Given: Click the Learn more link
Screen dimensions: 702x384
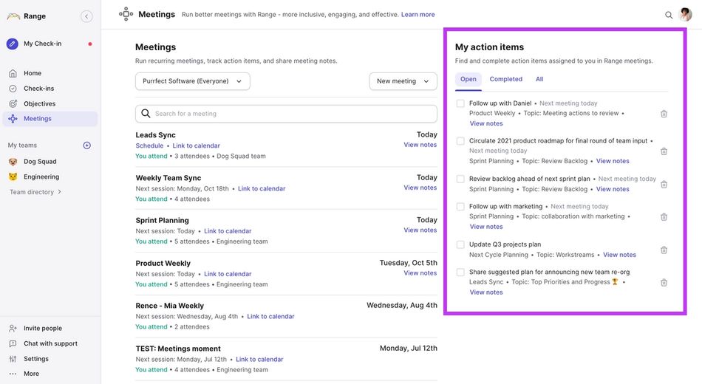Looking at the screenshot, I should [x=418, y=15].
